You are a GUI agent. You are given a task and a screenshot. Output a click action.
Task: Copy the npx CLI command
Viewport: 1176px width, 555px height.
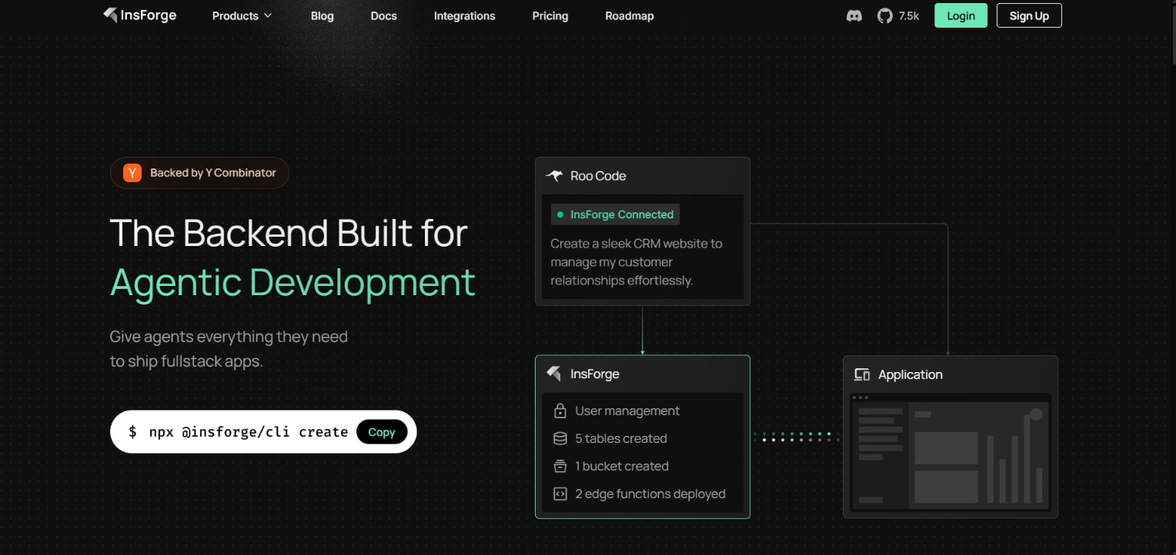click(382, 432)
